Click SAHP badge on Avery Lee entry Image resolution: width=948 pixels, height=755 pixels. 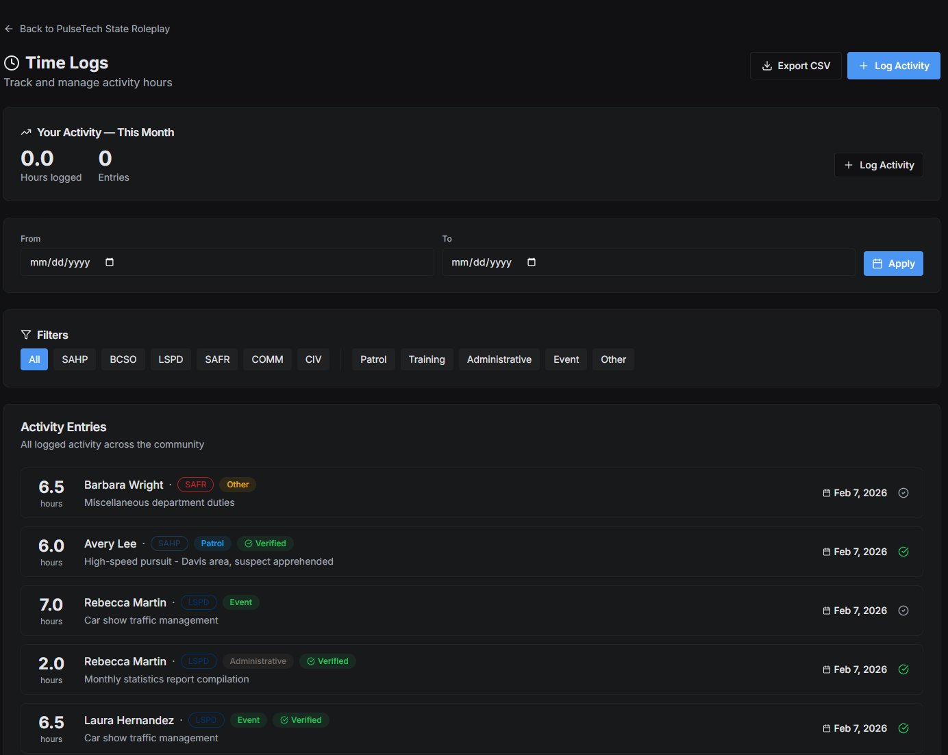point(169,543)
